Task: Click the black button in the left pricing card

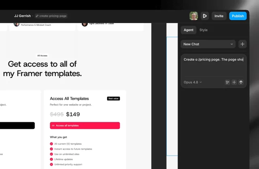Action: point(17,126)
